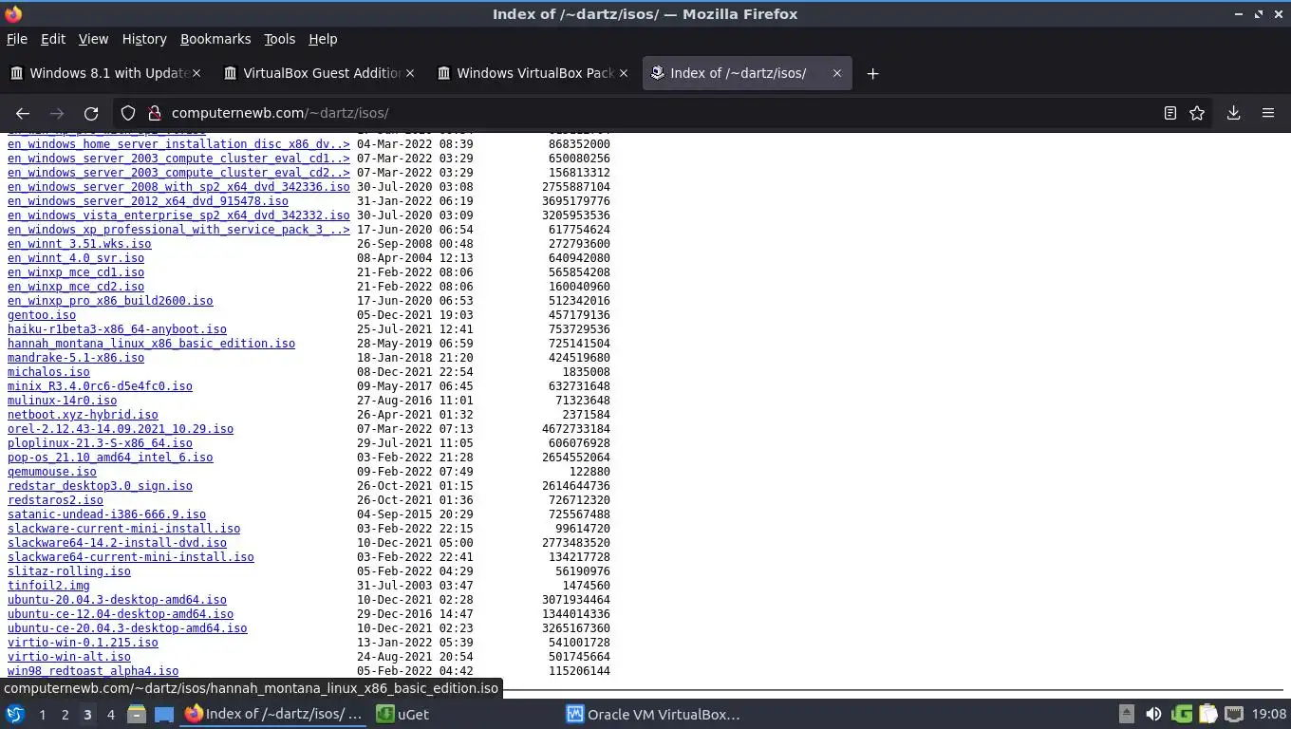The image size is (1291, 729).
Task: Toggle reader view icon
Action: (x=1170, y=113)
